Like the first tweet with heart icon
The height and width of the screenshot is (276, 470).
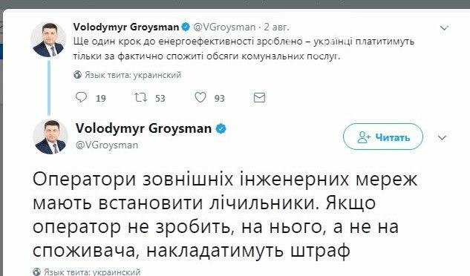pyautogui.click(x=200, y=97)
